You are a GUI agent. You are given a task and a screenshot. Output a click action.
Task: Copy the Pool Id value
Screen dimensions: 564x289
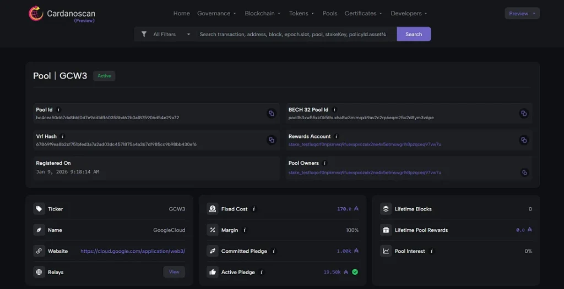[272, 113]
